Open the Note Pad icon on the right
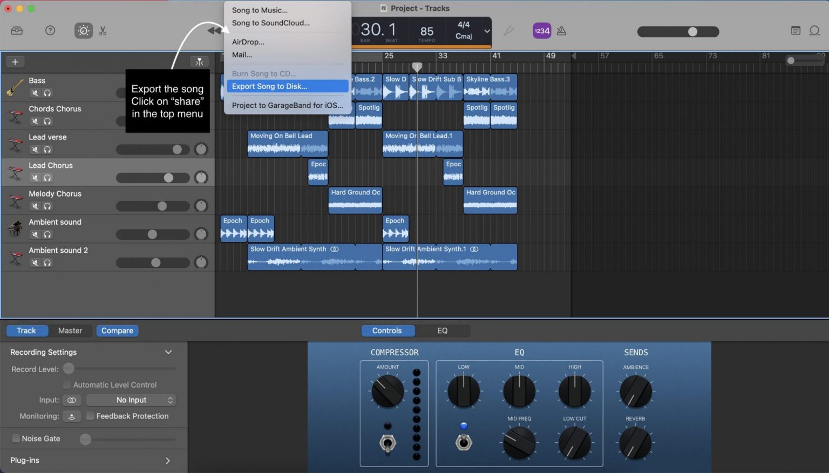 [x=796, y=31]
